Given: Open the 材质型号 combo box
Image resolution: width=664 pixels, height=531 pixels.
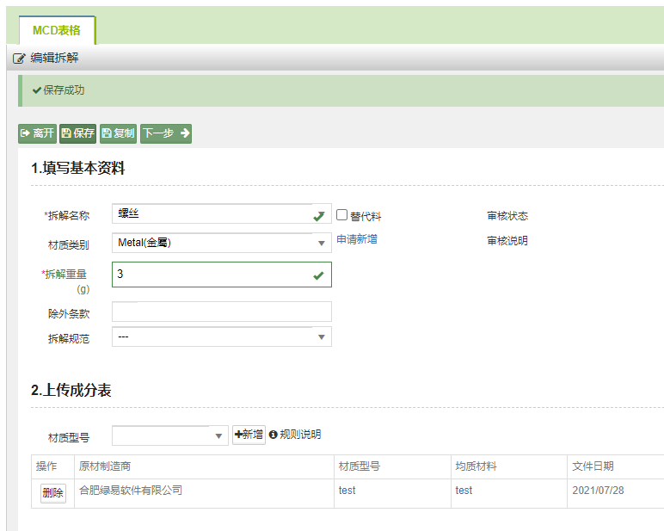Looking at the screenshot, I should pos(169,435).
